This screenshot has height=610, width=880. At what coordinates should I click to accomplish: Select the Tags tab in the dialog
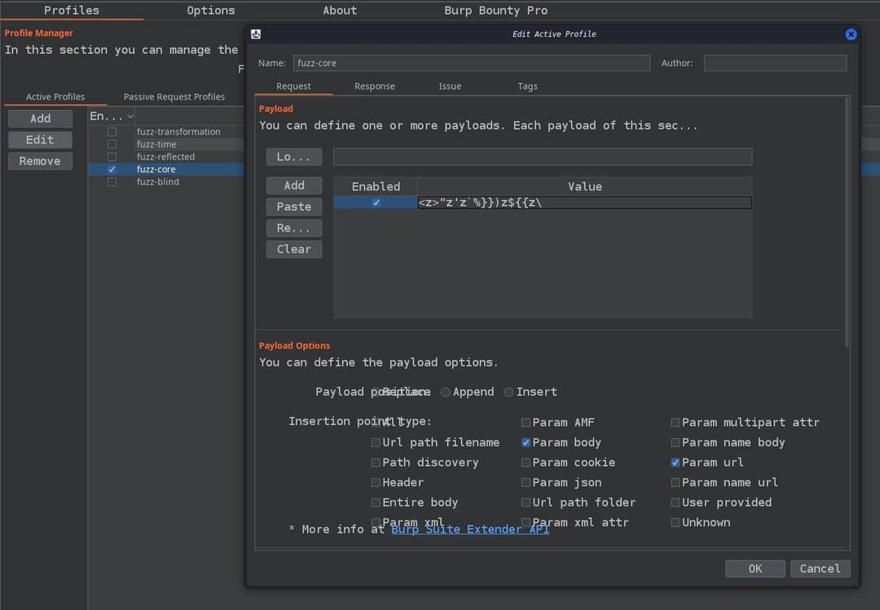click(527, 86)
